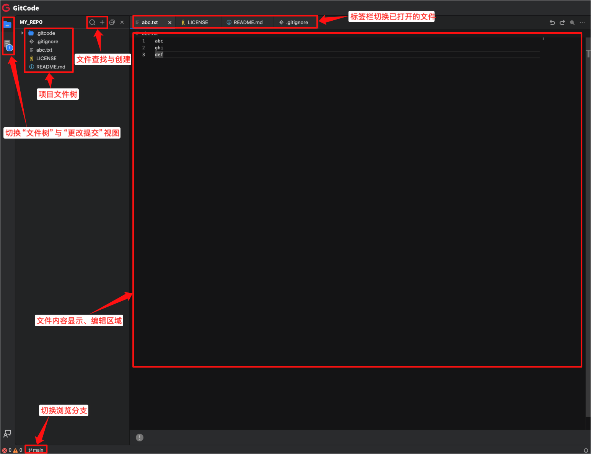Screen dimensions: 591x454
Task: Open the main branch switcher
Action: (x=36, y=450)
